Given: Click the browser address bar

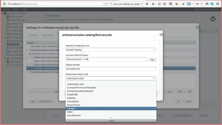Looking at the screenshot, I should (55, 4).
